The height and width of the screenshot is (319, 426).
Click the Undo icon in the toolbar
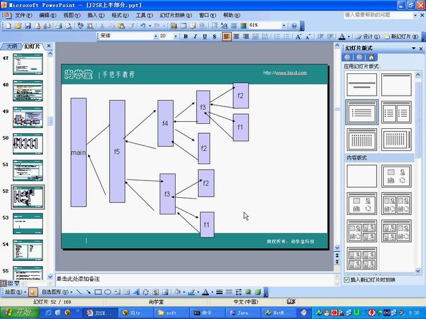142,26
